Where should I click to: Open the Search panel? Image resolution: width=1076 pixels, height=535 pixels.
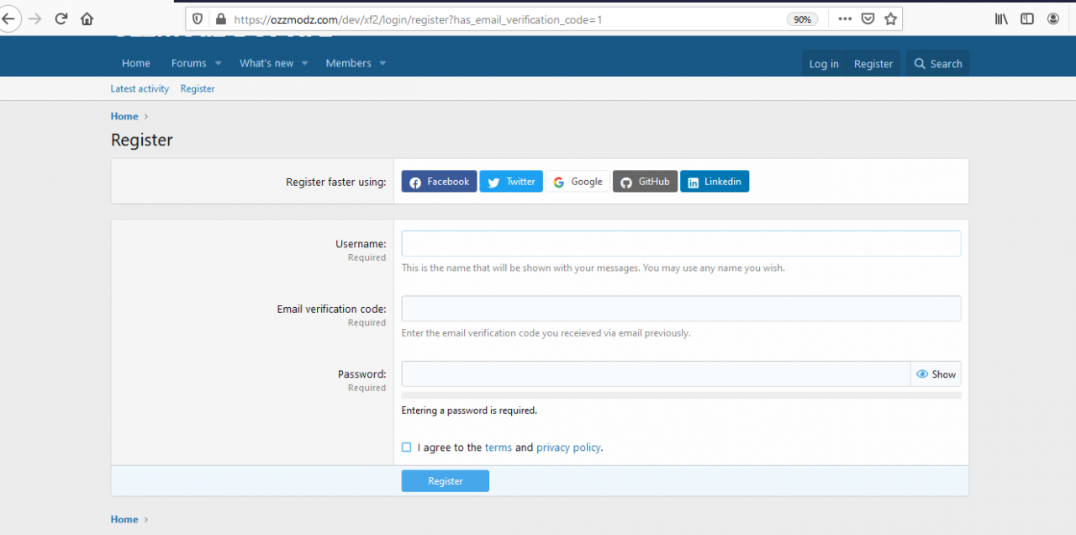936,63
